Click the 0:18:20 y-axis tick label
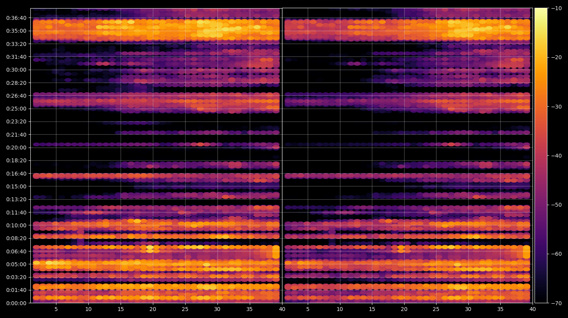This screenshot has width=568, height=318. 16,160
